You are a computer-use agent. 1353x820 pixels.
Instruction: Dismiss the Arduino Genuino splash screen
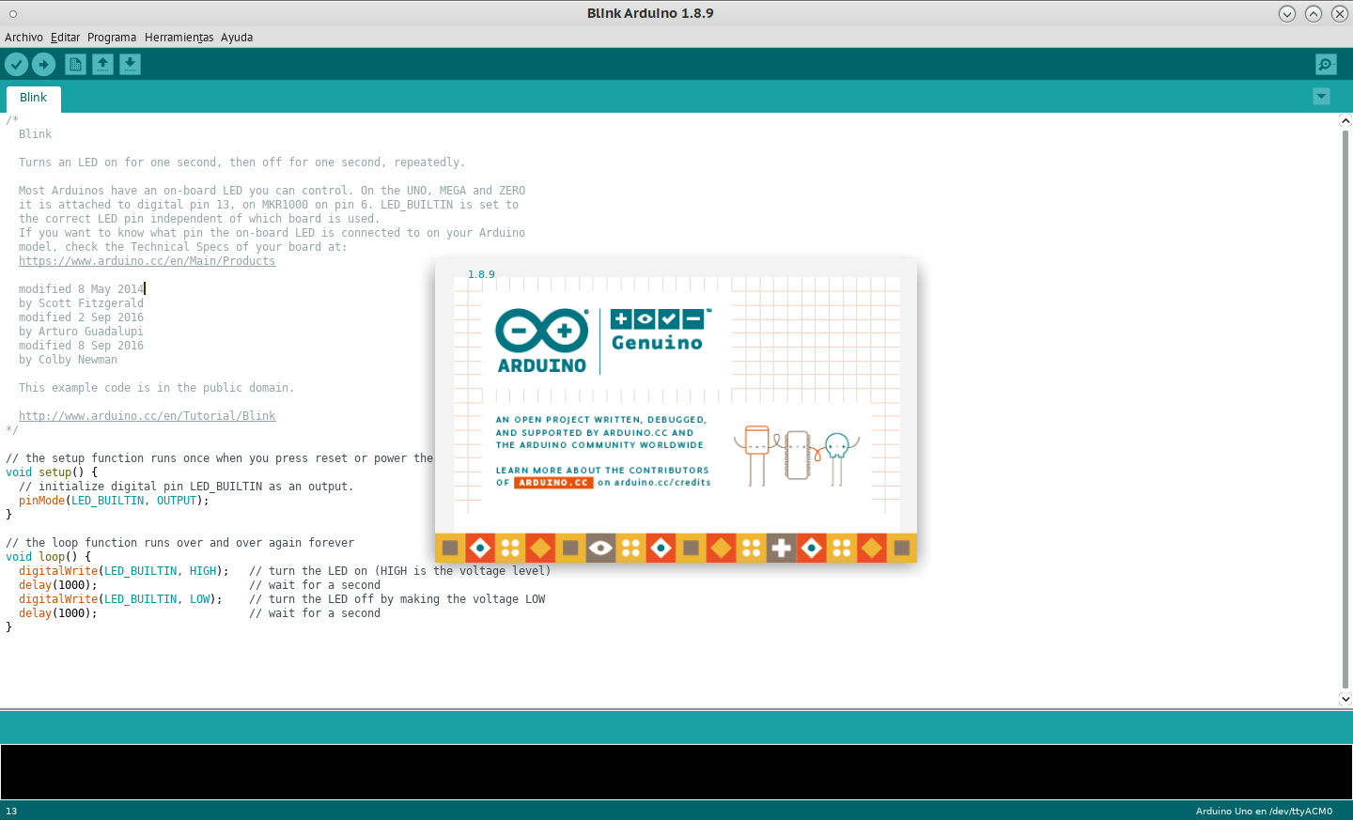676,410
